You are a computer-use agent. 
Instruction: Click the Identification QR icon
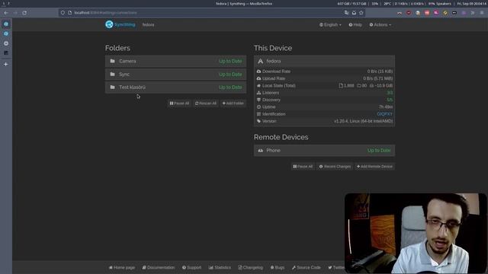tap(258, 114)
